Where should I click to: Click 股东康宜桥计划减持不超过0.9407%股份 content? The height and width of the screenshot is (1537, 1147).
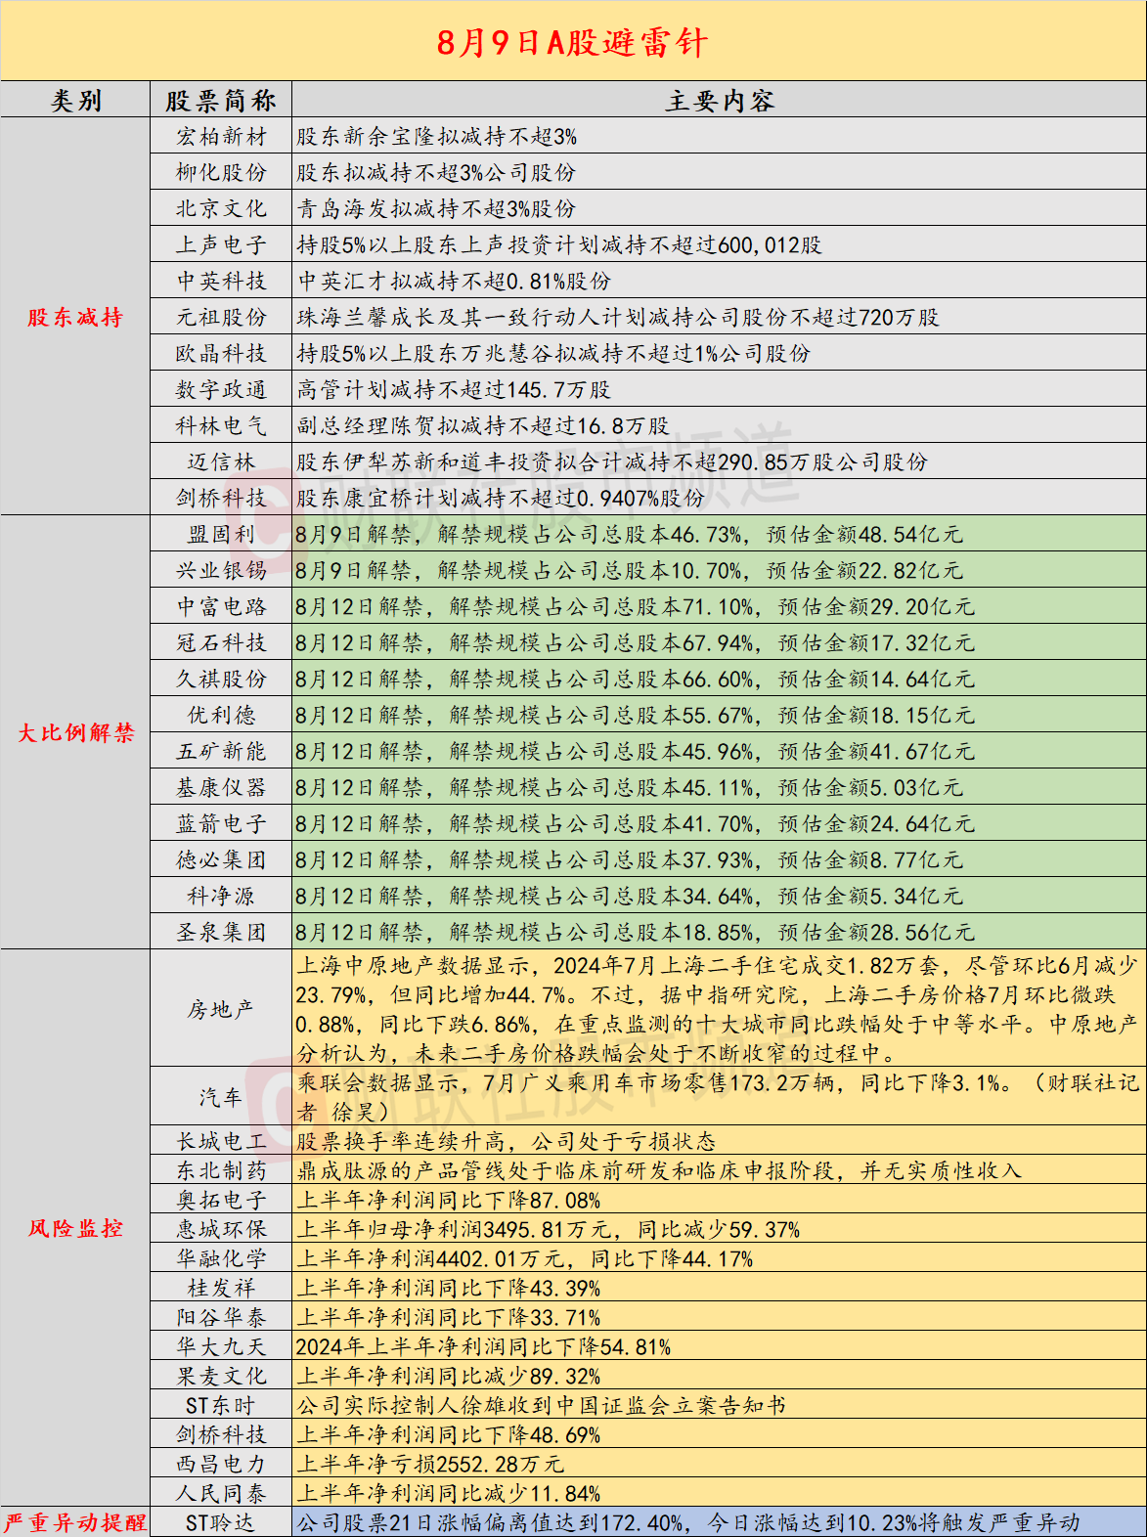tap(501, 499)
